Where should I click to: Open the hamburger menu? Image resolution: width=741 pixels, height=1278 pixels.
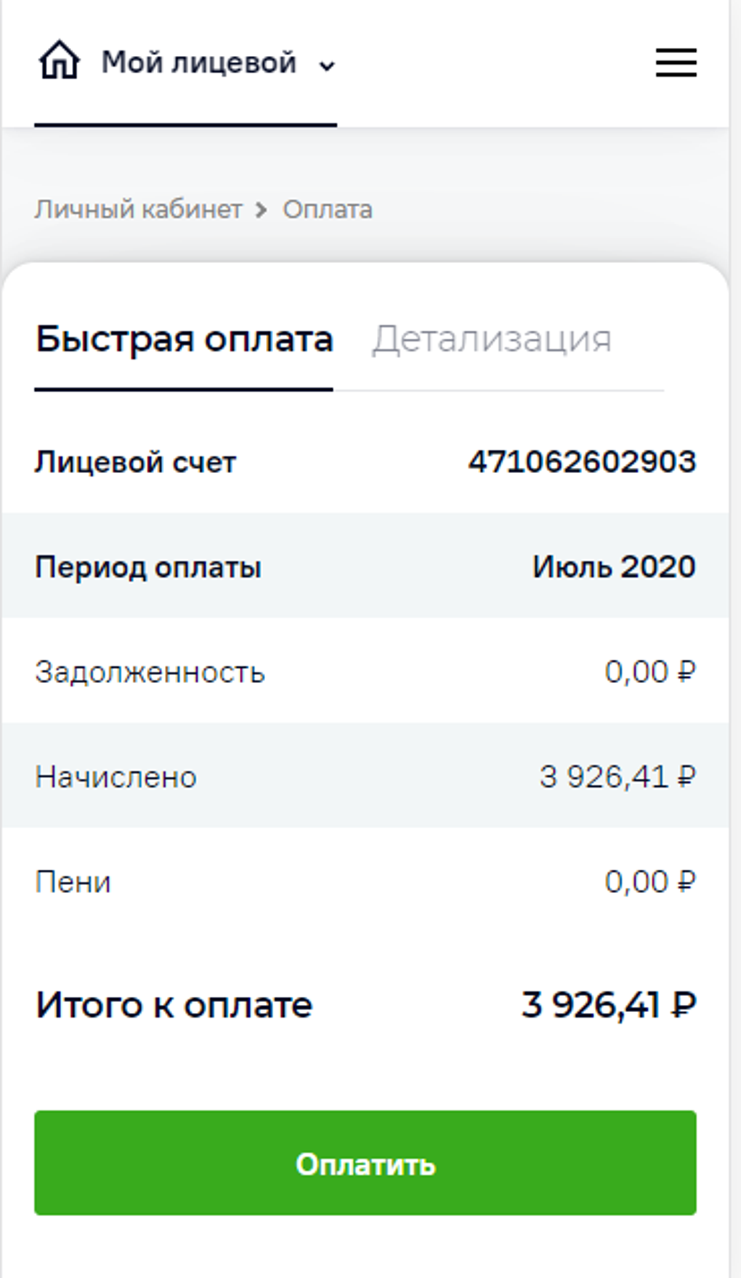[x=676, y=62]
